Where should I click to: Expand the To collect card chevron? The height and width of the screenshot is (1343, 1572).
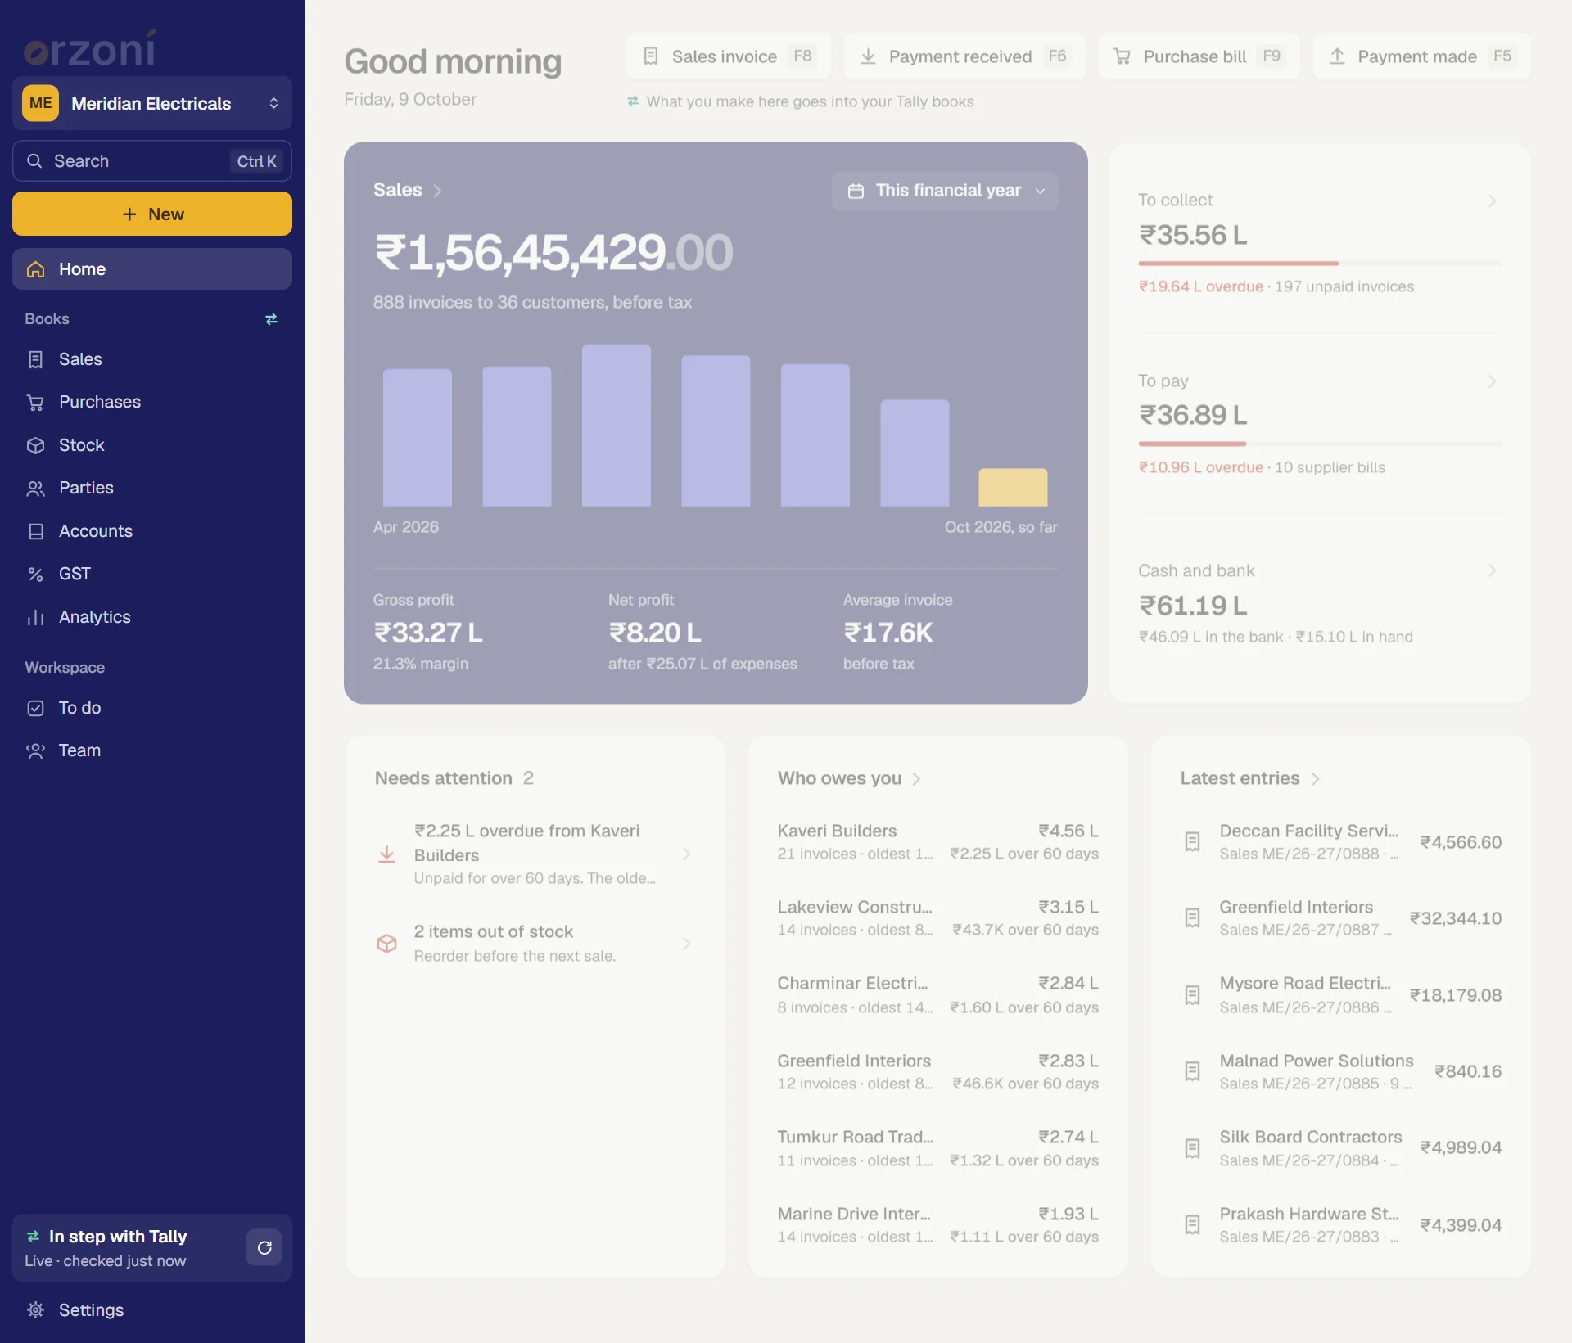[x=1492, y=201]
